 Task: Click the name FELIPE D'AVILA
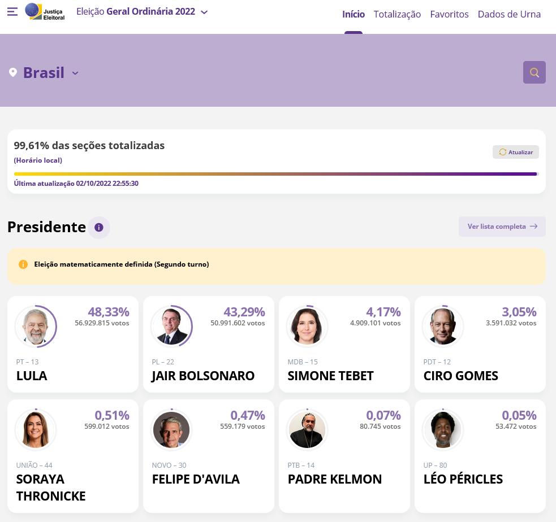pos(196,479)
